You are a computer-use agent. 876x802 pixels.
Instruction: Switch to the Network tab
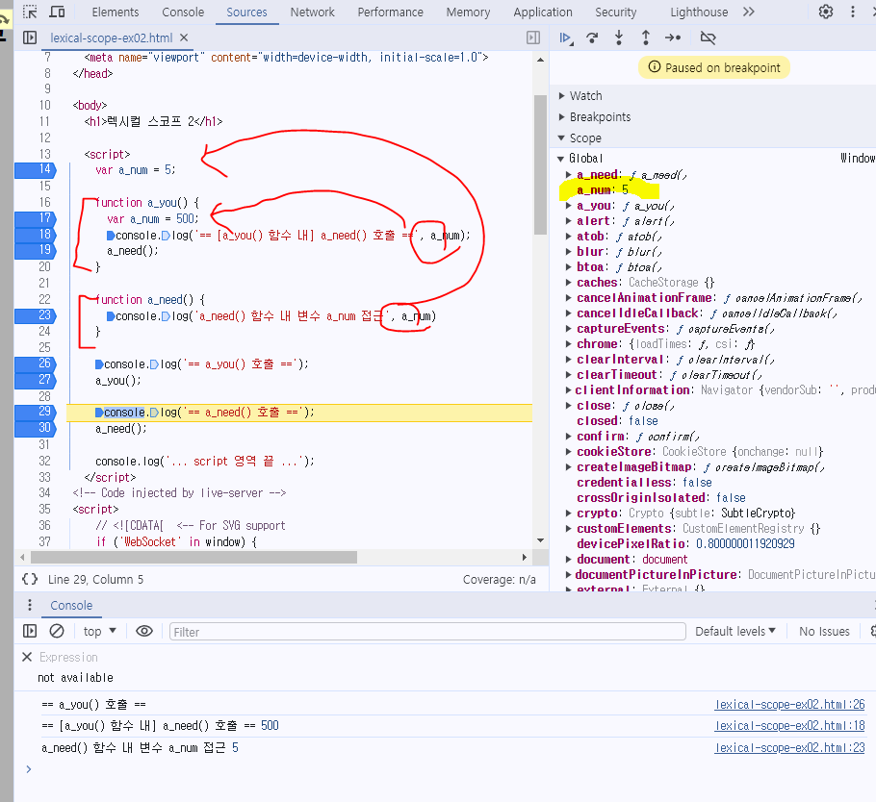312,12
